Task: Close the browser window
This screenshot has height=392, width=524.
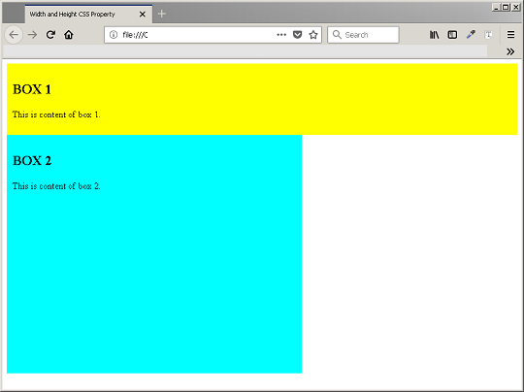Action: point(516,7)
